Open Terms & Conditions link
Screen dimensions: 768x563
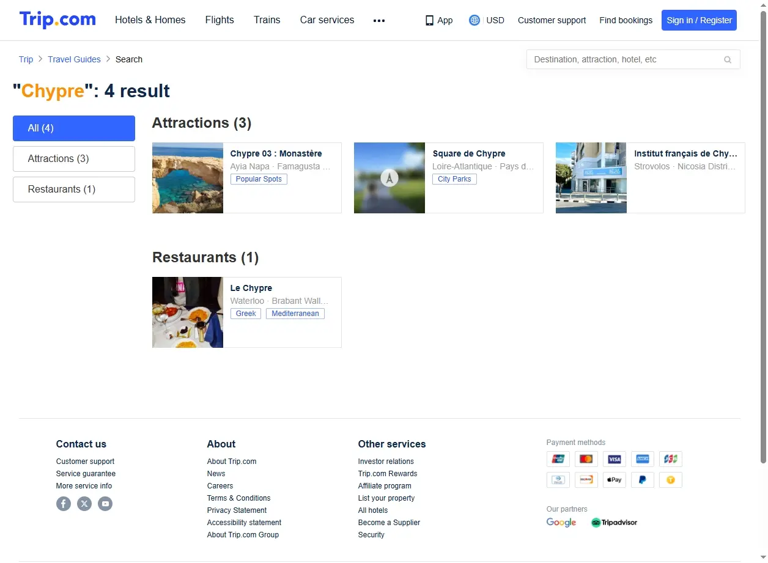click(x=238, y=498)
